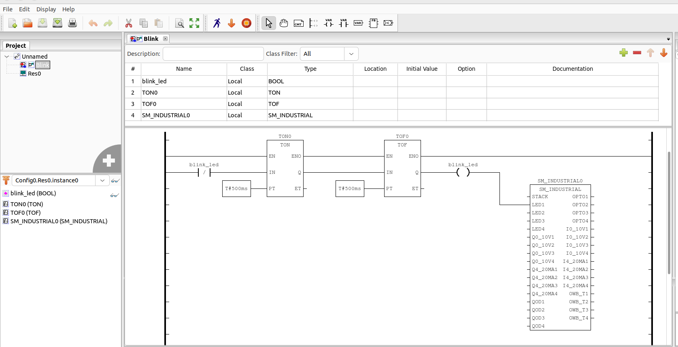Open the File menu
This screenshot has height=347, width=678.
tap(8, 9)
